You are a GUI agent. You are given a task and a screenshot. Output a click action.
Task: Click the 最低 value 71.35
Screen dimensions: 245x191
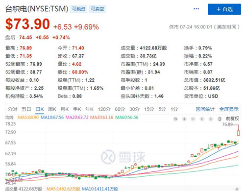click(x=26, y=56)
